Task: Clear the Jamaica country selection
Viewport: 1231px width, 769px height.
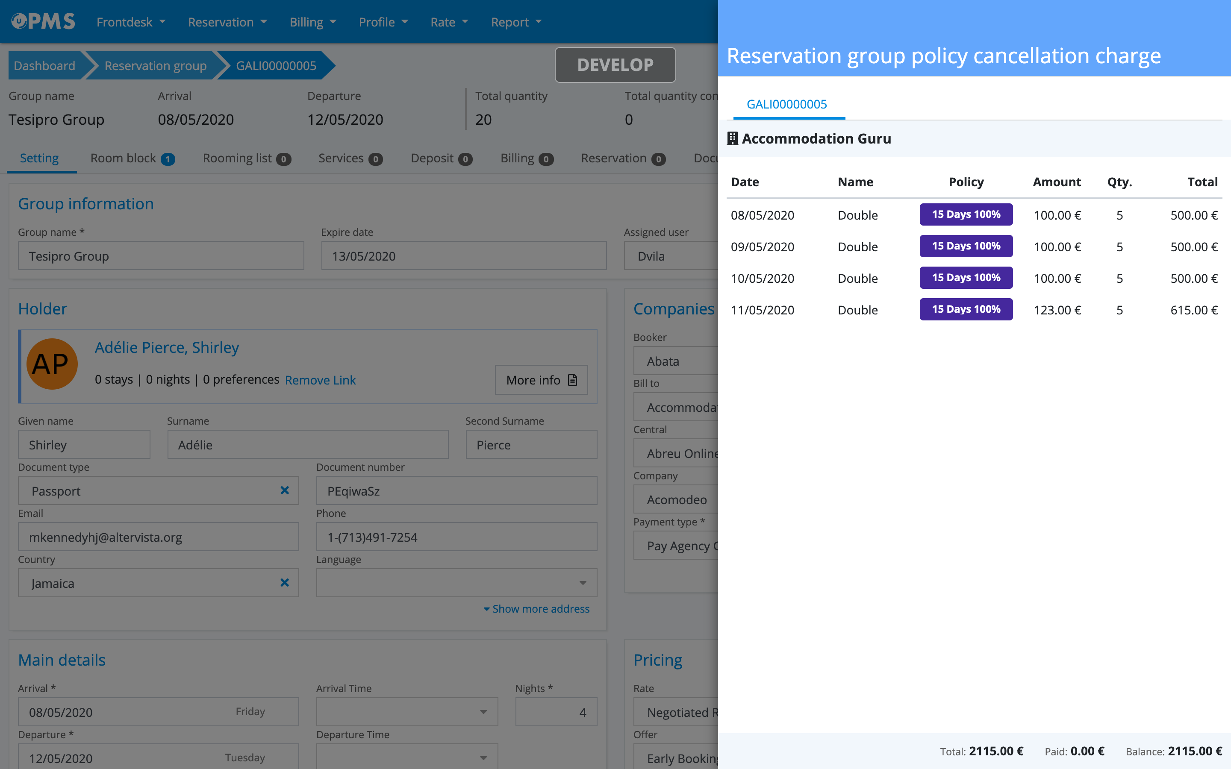Action: point(284,583)
